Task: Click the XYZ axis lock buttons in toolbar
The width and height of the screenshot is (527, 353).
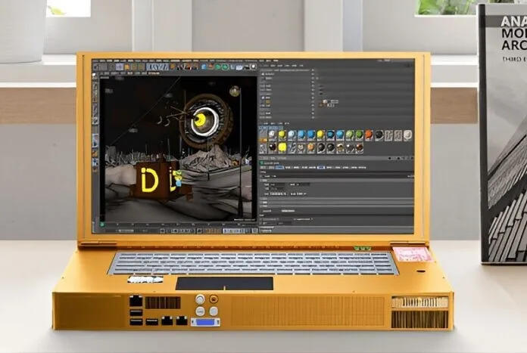Action: 157,67
